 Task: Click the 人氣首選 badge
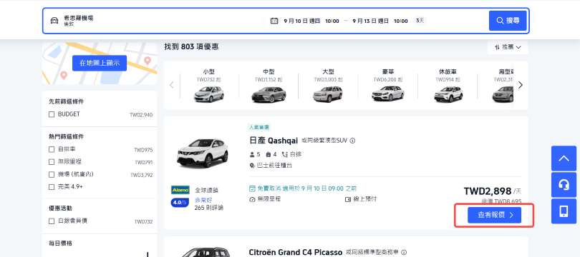(259, 127)
